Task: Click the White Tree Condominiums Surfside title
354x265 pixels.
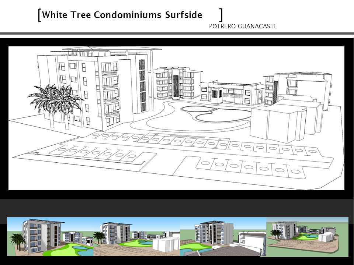Action: tap(122, 15)
